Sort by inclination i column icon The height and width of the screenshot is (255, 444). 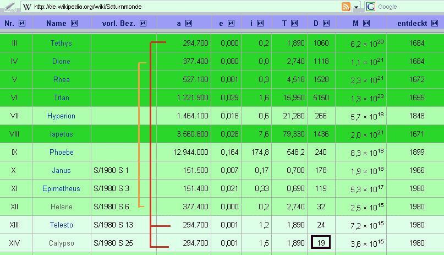(261, 23)
